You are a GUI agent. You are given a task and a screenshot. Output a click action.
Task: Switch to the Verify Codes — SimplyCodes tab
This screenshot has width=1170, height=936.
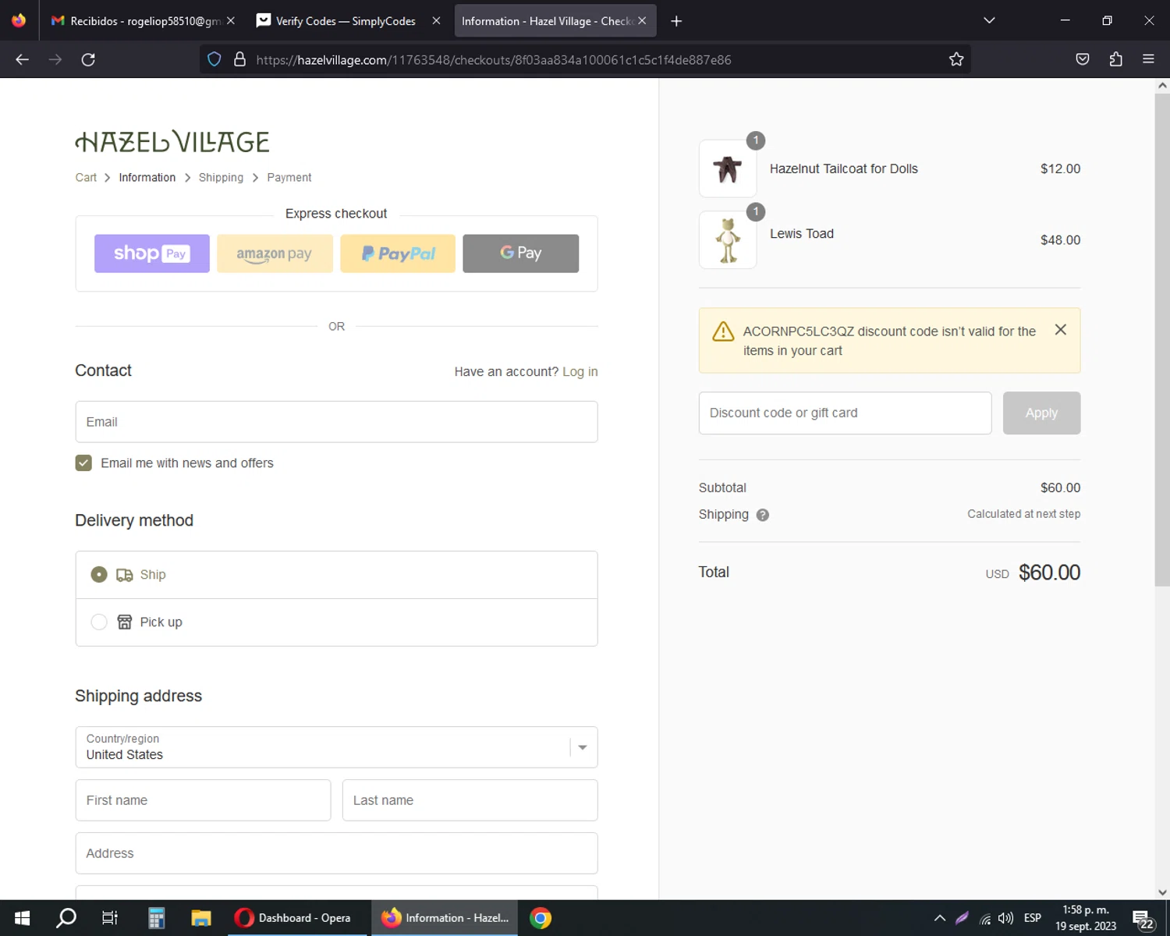coord(349,21)
